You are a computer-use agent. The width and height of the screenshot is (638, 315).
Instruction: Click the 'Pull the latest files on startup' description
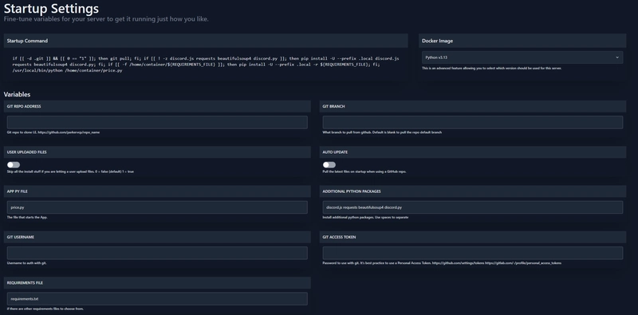tap(364, 171)
